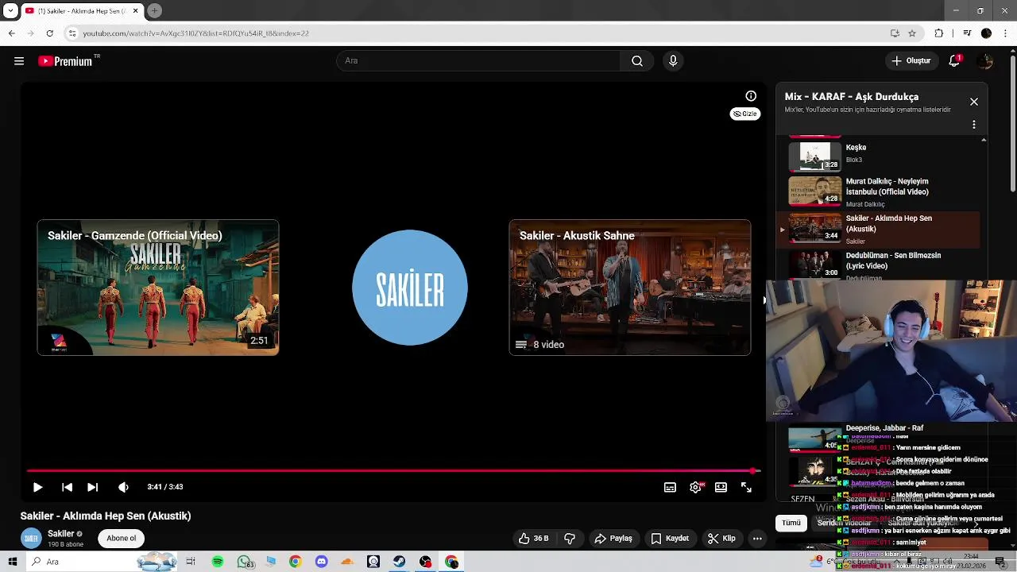The width and height of the screenshot is (1017, 572).
Task: Click the URL address bar
Action: (x=477, y=33)
